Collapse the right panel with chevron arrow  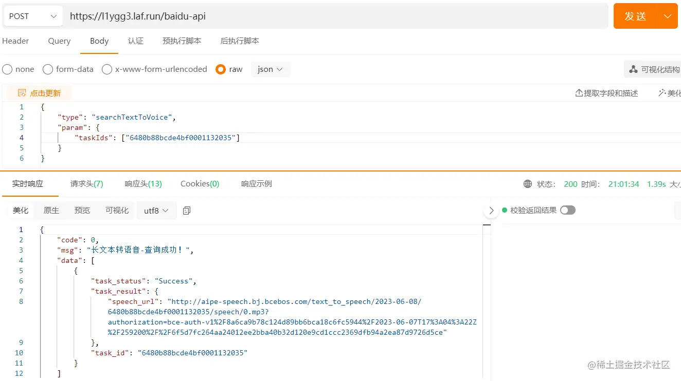(x=491, y=211)
